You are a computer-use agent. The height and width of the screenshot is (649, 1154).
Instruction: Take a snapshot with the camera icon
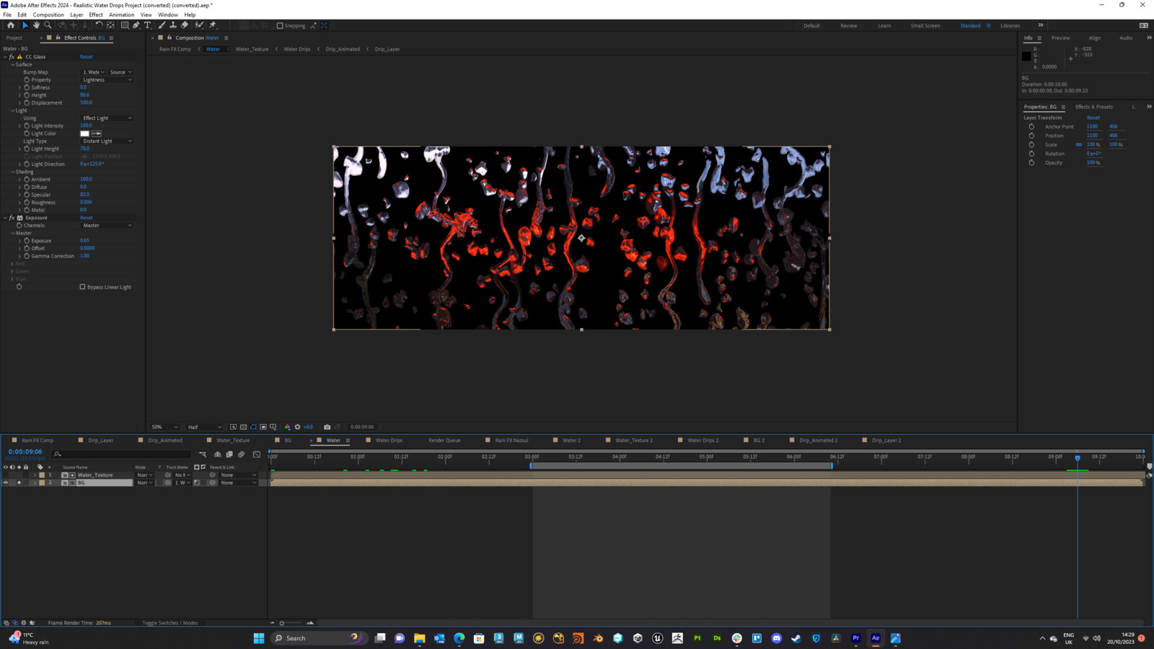[328, 426]
